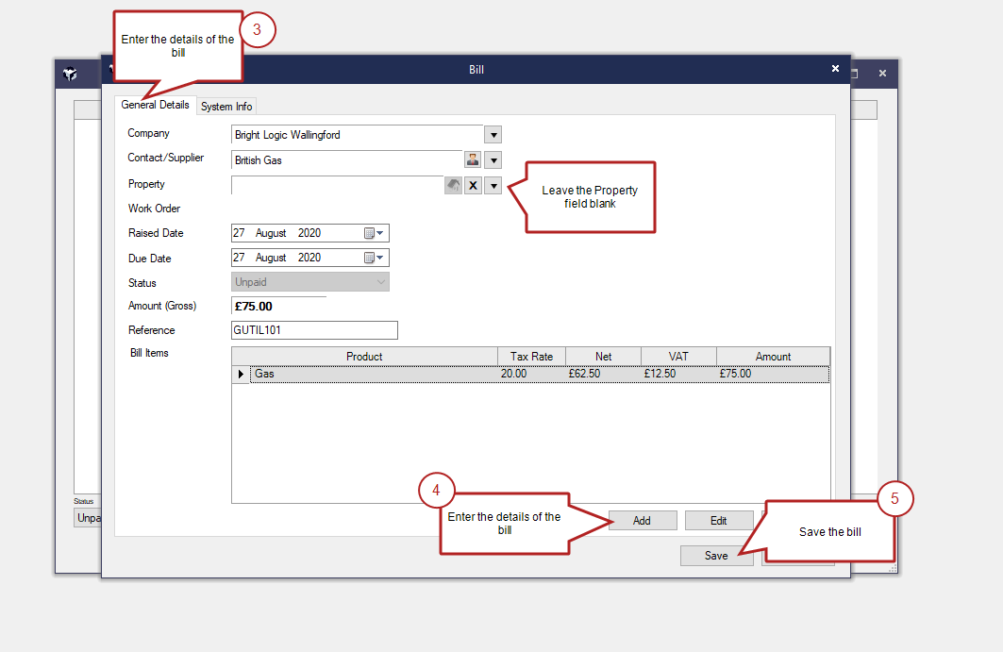Click the contact lookup icon beside British Gas

[x=473, y=160]
